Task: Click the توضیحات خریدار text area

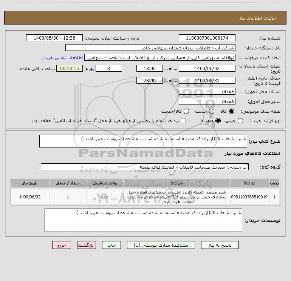Action: coord(143,220)
